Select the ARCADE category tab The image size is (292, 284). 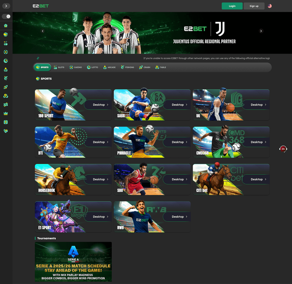coord(110,67)
